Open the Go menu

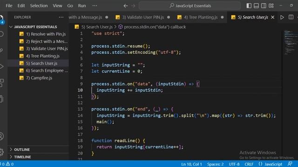(x=70, y=6)
